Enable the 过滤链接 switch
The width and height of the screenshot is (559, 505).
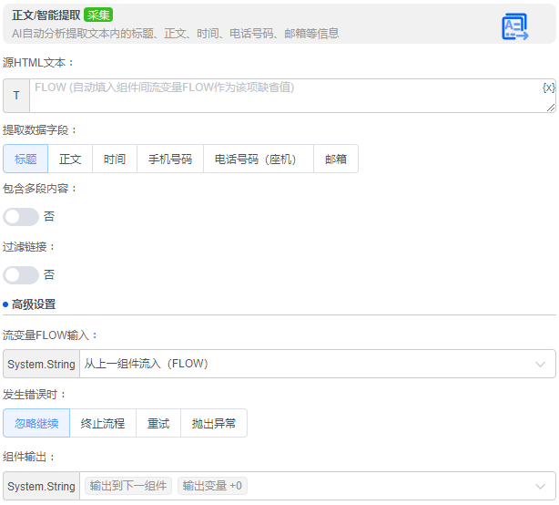click(x=21, y=275)
